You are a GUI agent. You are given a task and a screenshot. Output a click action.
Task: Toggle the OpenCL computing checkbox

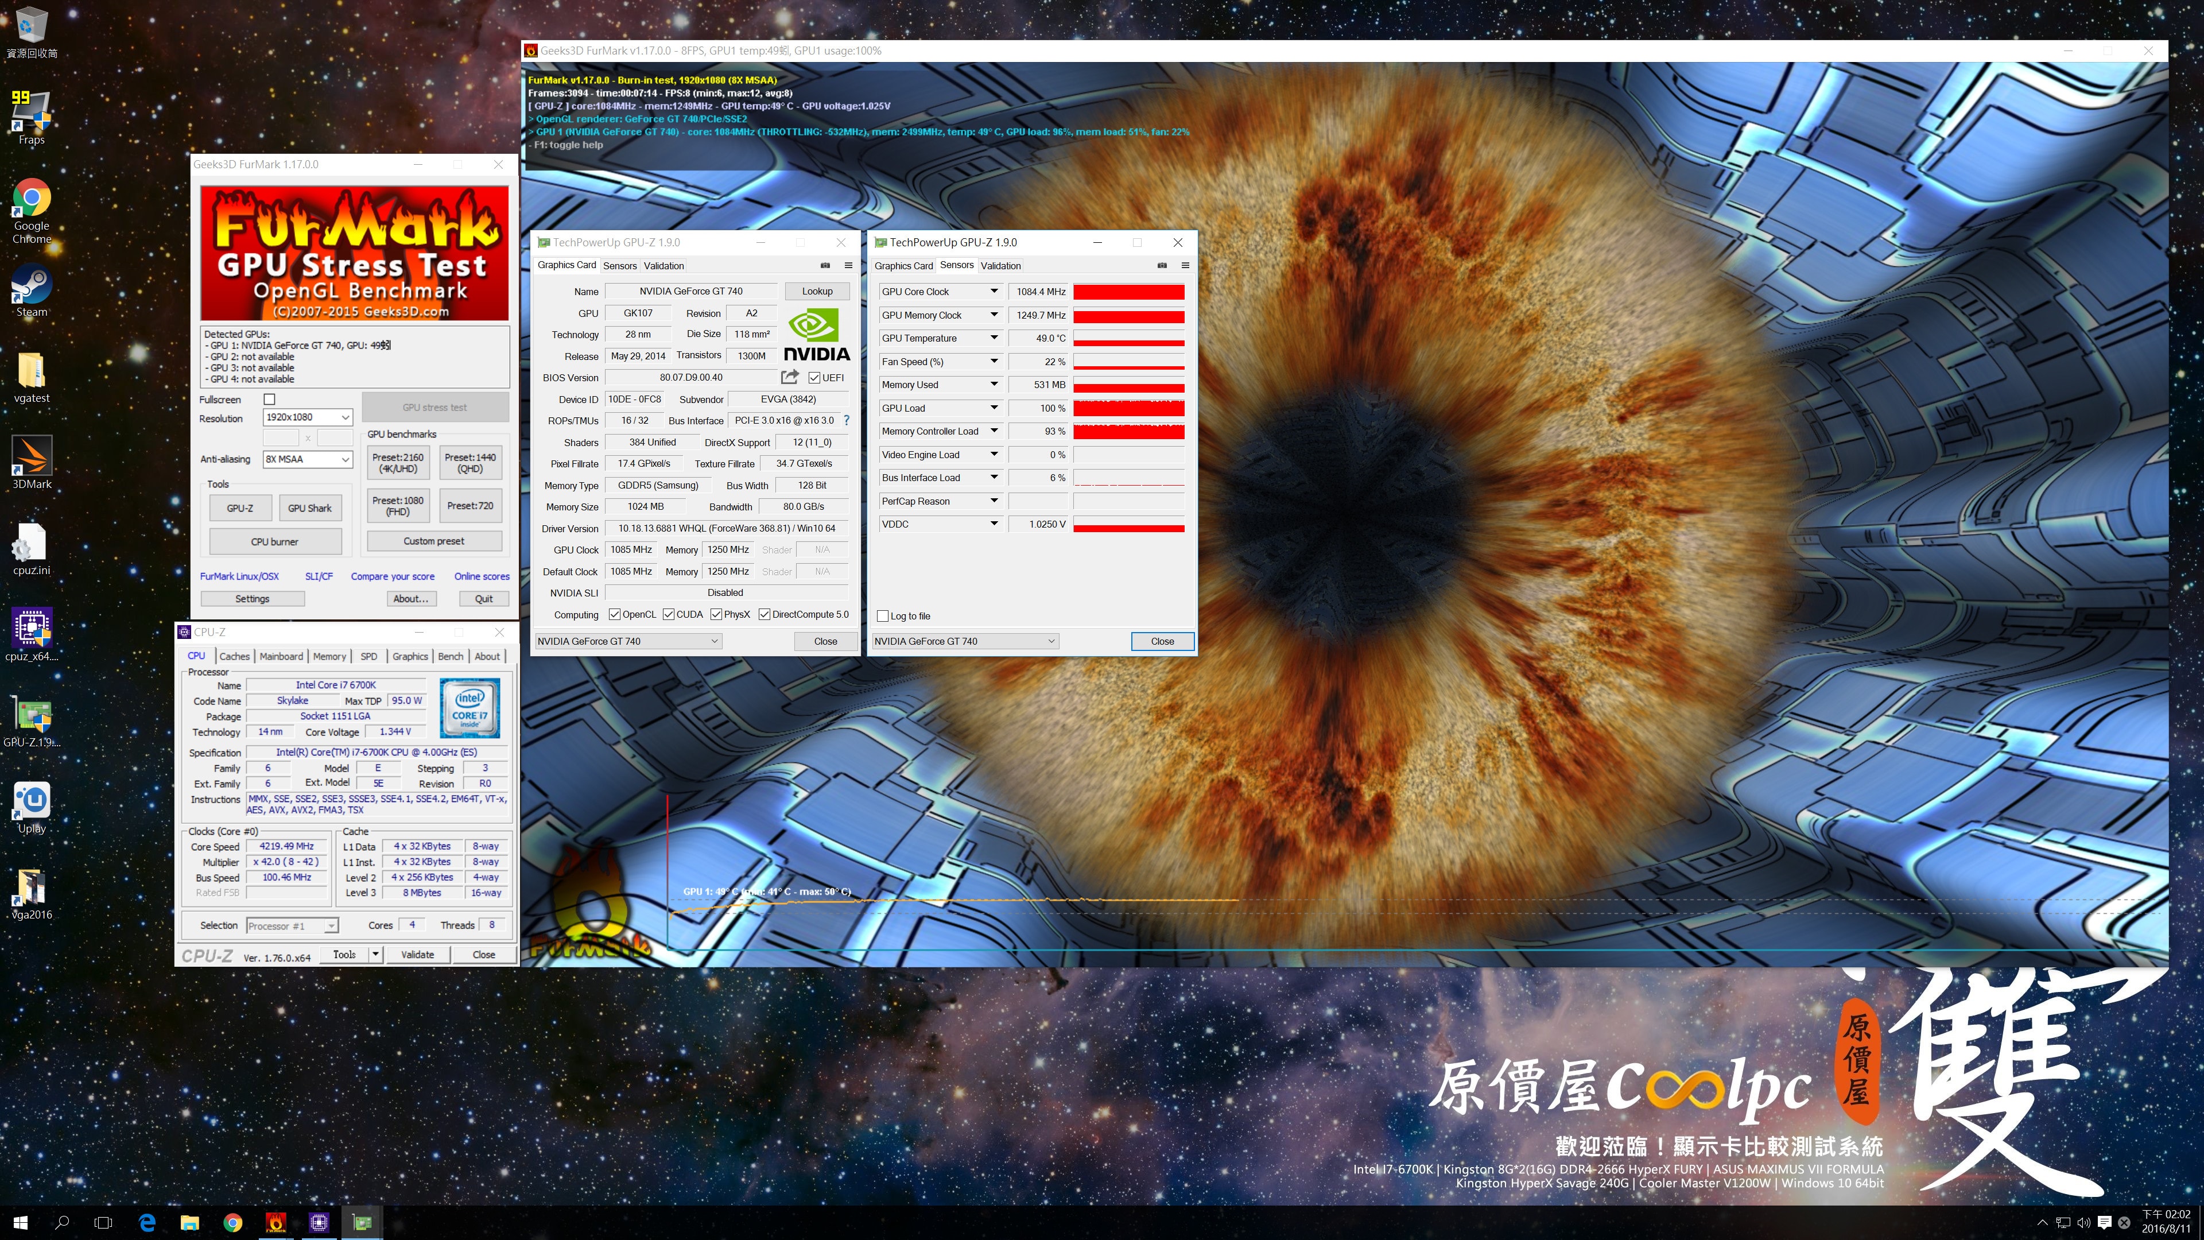pos(614,614)
